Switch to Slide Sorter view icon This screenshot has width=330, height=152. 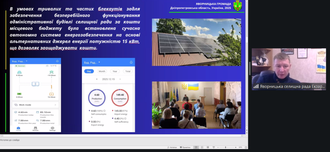tap(202, 147)
